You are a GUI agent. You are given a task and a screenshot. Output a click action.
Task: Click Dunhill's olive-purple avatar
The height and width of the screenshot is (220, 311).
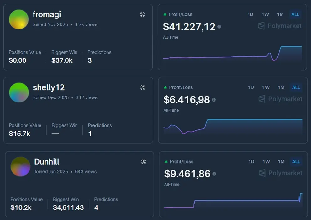[20, 167]
